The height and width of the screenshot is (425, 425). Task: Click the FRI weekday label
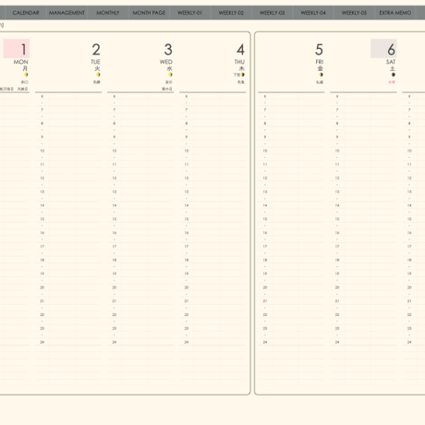[320, 62]
